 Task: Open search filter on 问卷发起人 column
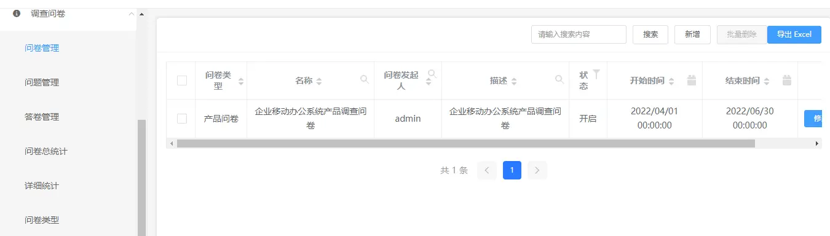point(432,74)
